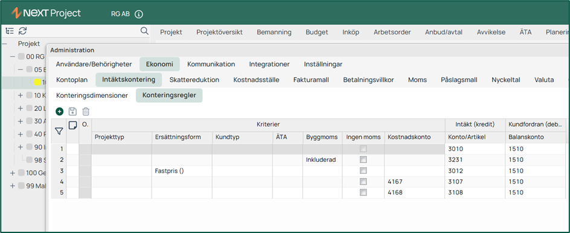Save the konteringsregler with disk icon
The height and width of the screenshot is (233, 570).
tap(72, 111)
